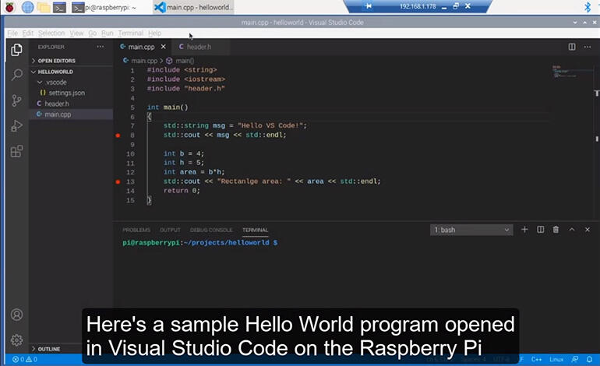Screen dimensions: 600x366
Task: Open the File menu
Action: click(x=12, y=33)
